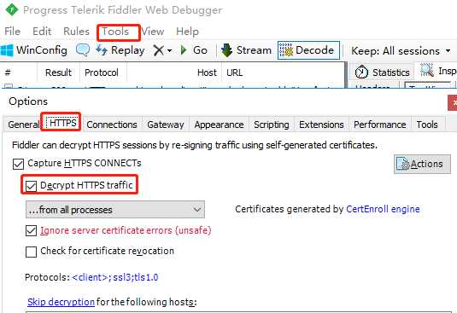
Task: Open the Help menu
Action: tap(187, 31)
